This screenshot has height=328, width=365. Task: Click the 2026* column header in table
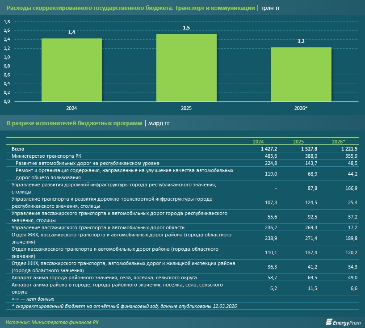[338, 141]
